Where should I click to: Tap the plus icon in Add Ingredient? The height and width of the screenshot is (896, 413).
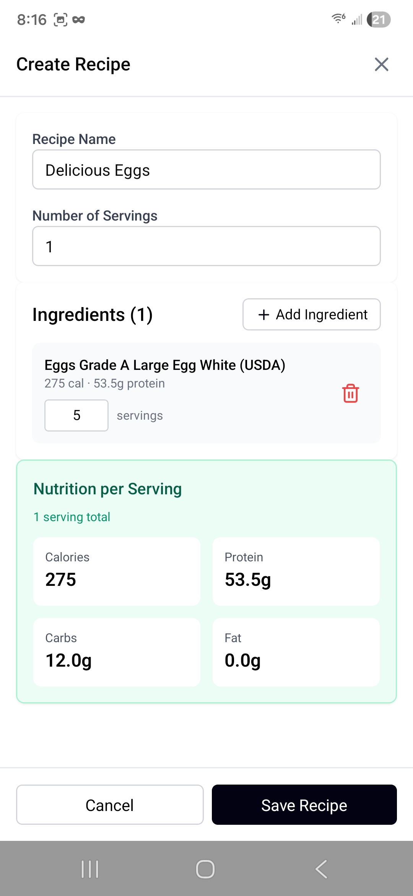click(x=264, y=315)
